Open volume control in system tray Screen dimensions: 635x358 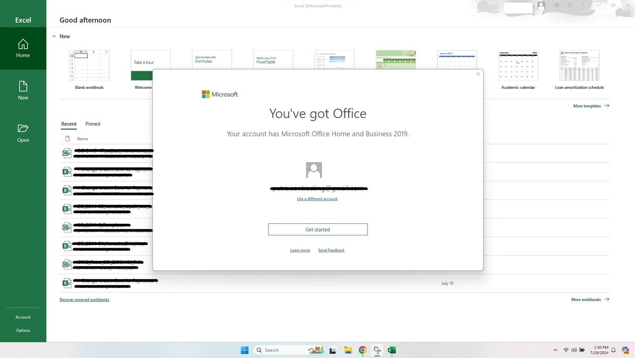click(574, 350)
